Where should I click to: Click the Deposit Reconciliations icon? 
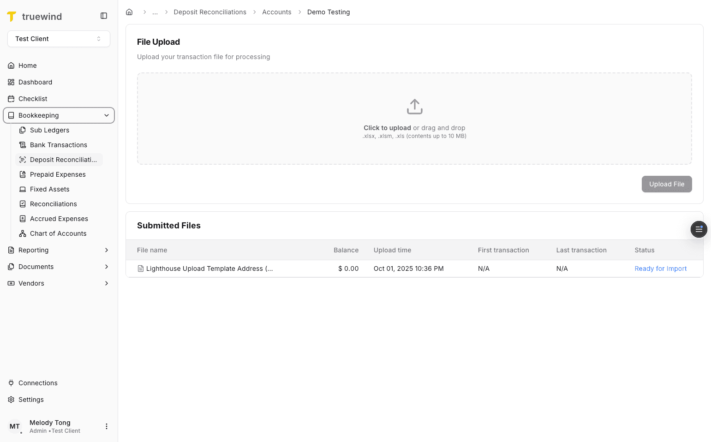coord(22,160)
